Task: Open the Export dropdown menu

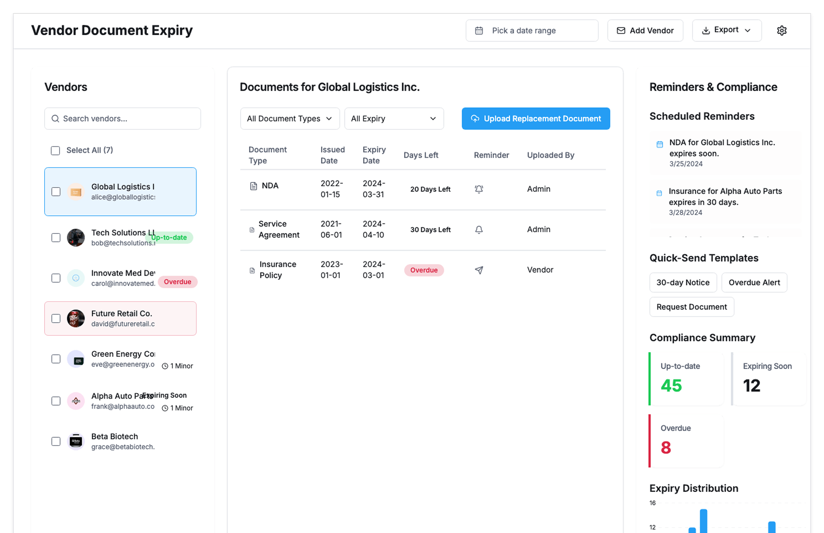Action: point(726,30)
